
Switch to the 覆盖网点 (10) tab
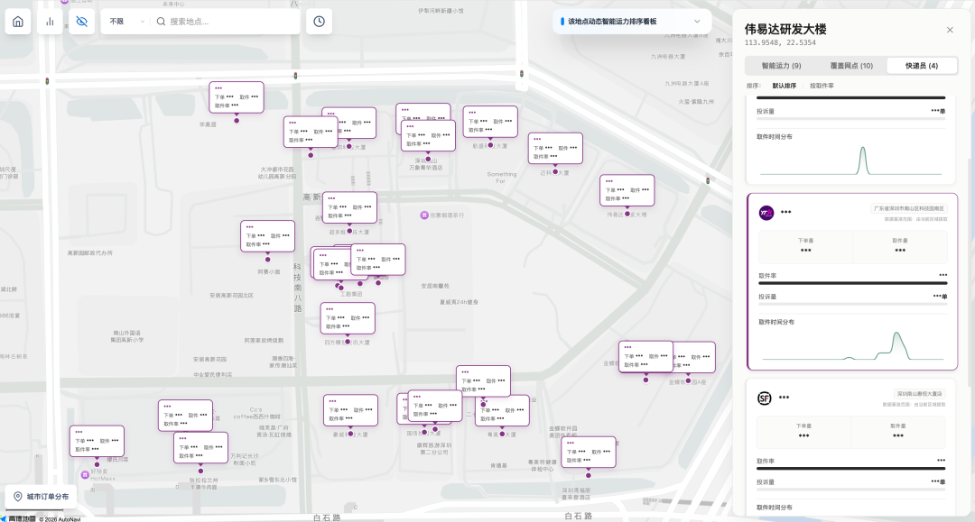click(851, 66)
